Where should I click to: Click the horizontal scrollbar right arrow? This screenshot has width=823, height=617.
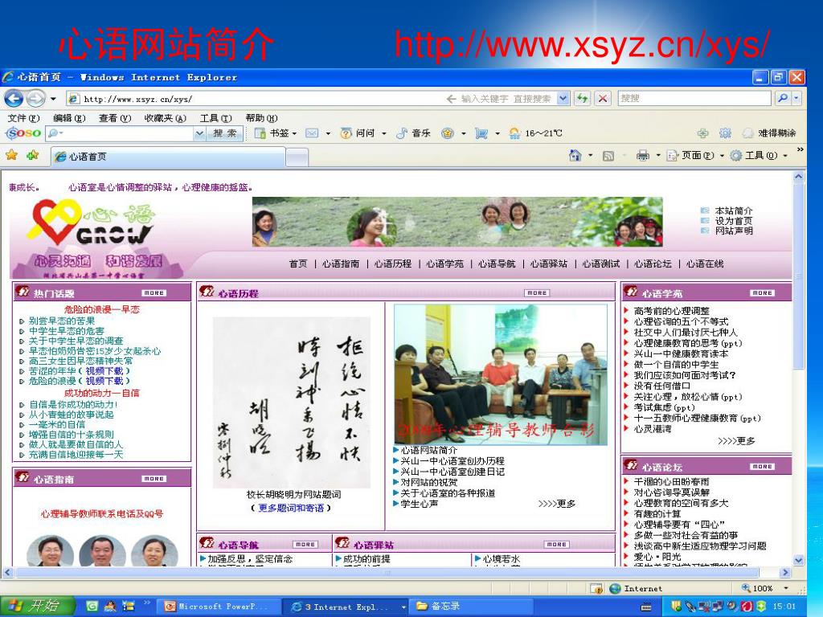click(785, 572)
